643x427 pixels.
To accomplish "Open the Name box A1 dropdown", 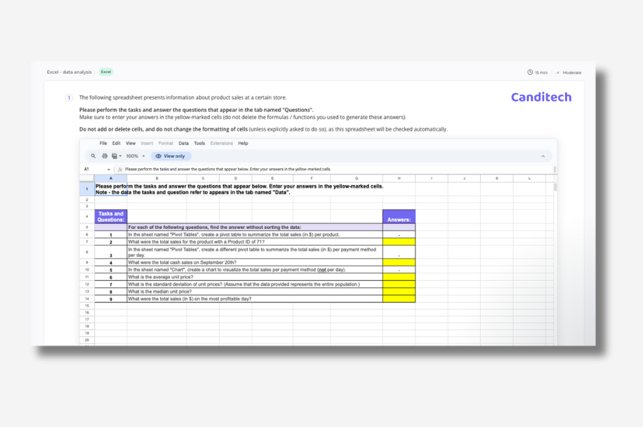I will 109,169.
